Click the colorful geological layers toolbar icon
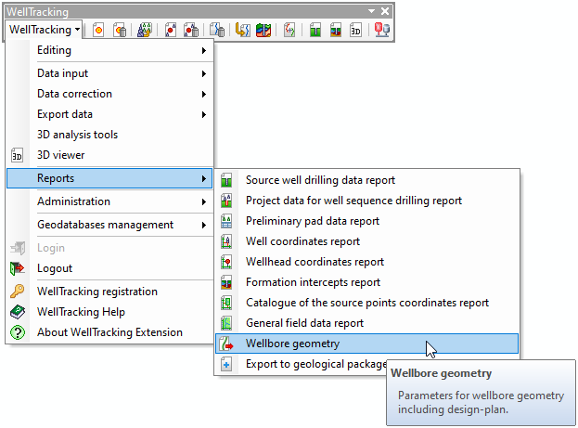This screenshot has width=578, height=428. pyautogui.click(x=263, y=30)
